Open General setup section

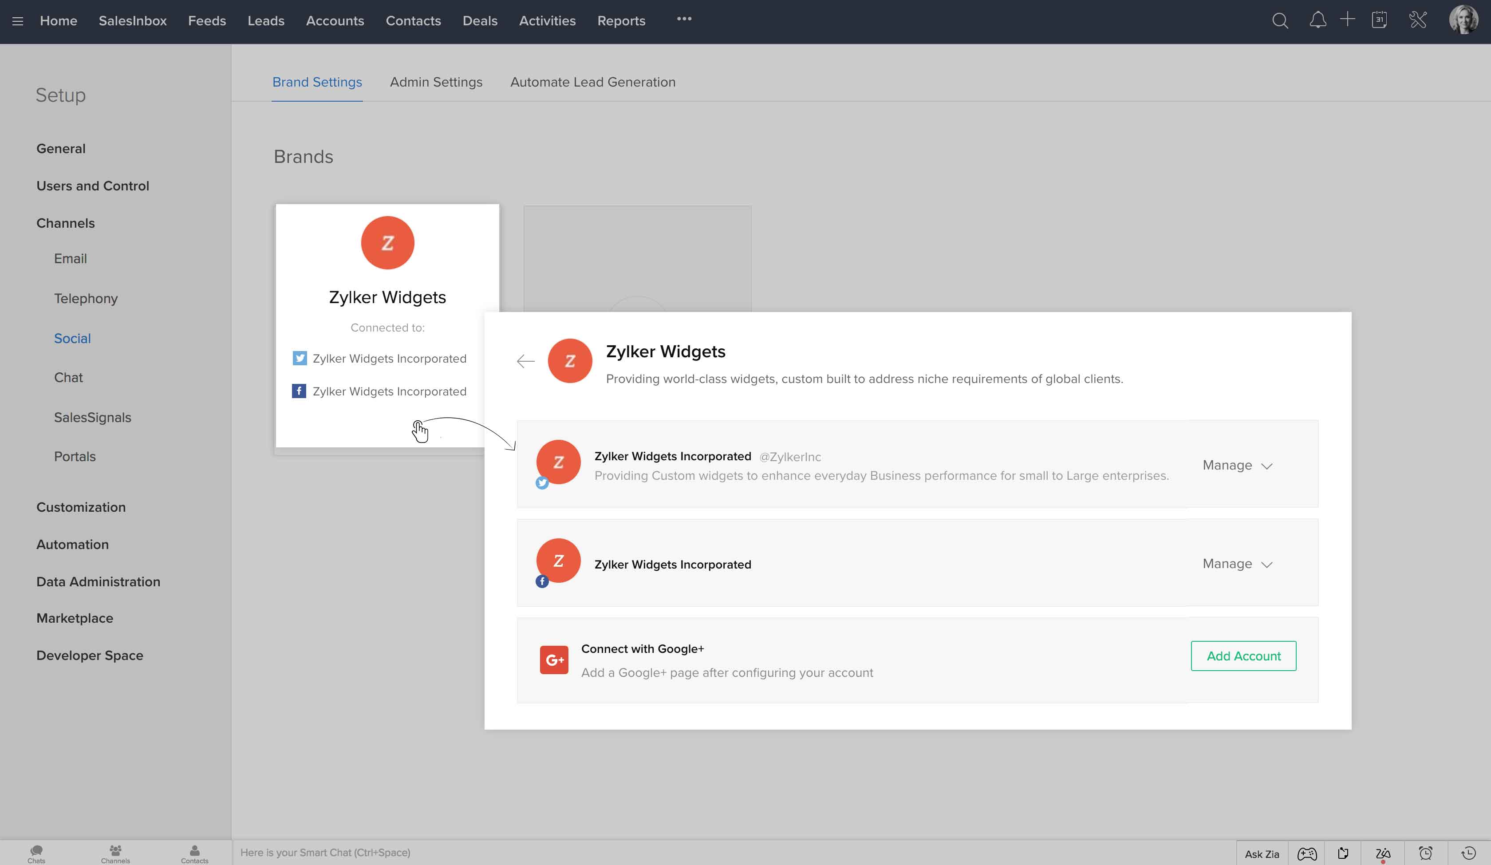point(61,149)
